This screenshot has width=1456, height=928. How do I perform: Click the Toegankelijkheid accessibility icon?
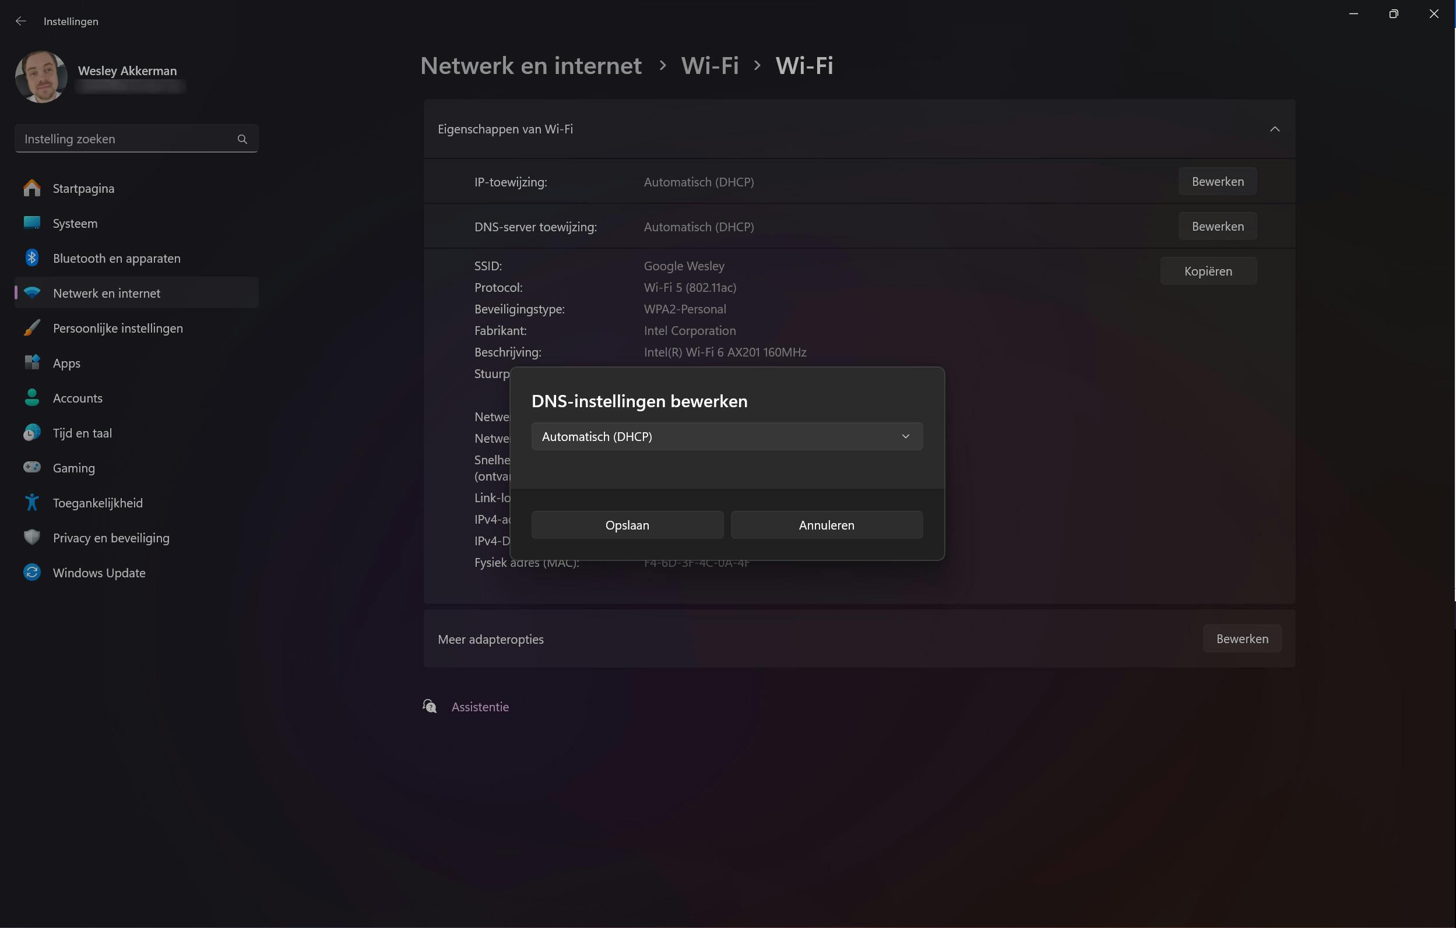pos(32,503)
